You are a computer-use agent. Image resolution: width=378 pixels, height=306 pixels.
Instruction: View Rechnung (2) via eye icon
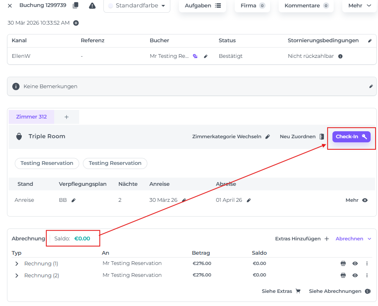click(355, 275)
